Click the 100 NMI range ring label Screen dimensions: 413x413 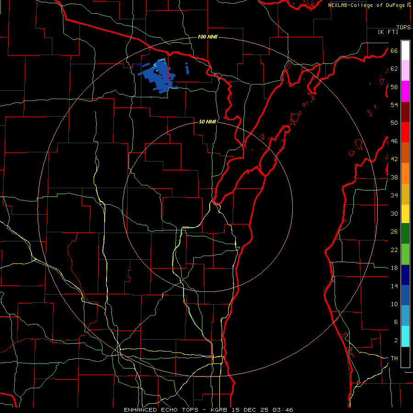point(207,37)
